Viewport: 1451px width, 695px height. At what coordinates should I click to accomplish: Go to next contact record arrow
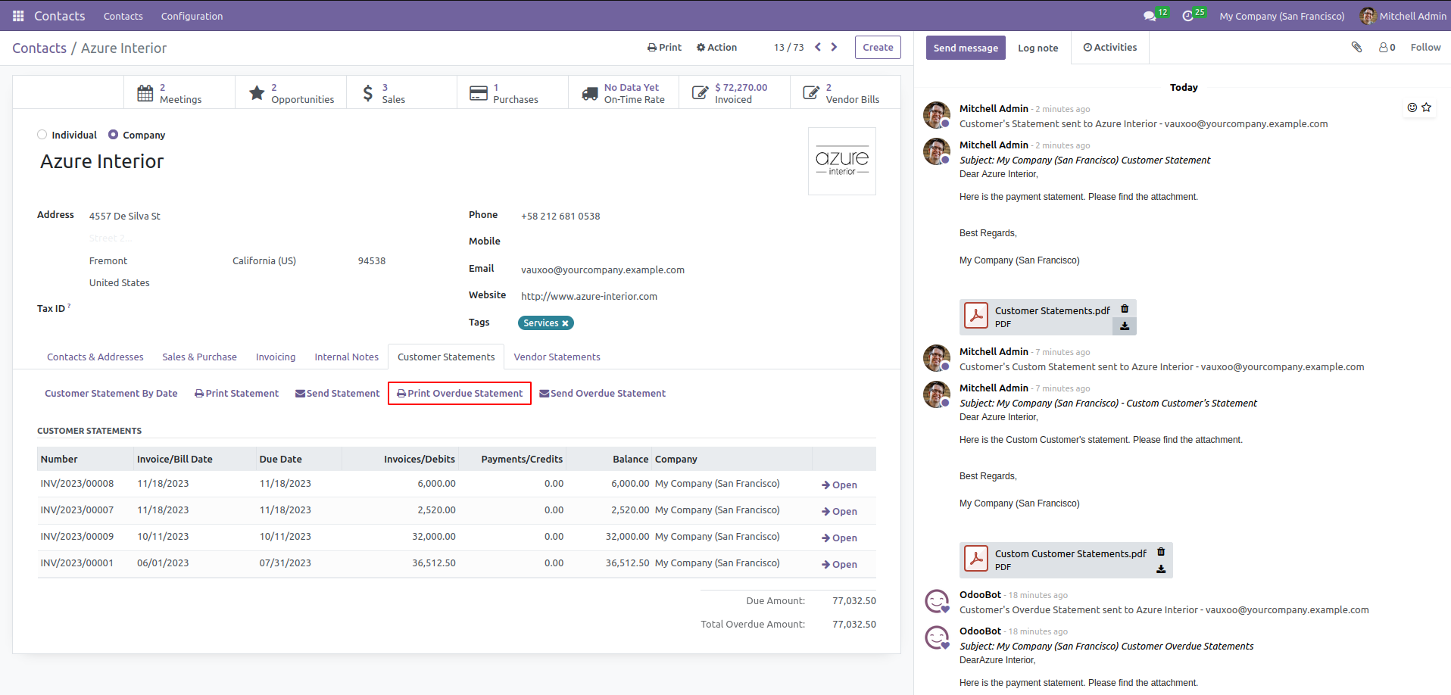835,47
